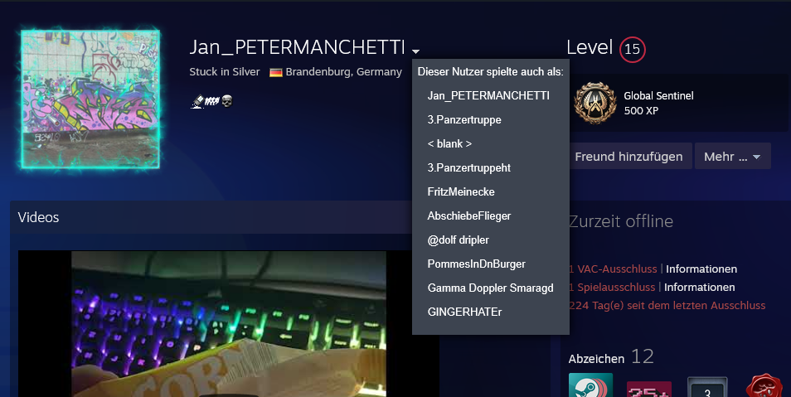The width and height of the screenshot is (791, 397).
Task: Click the German flag icon
Action: (x=276, y=73)
